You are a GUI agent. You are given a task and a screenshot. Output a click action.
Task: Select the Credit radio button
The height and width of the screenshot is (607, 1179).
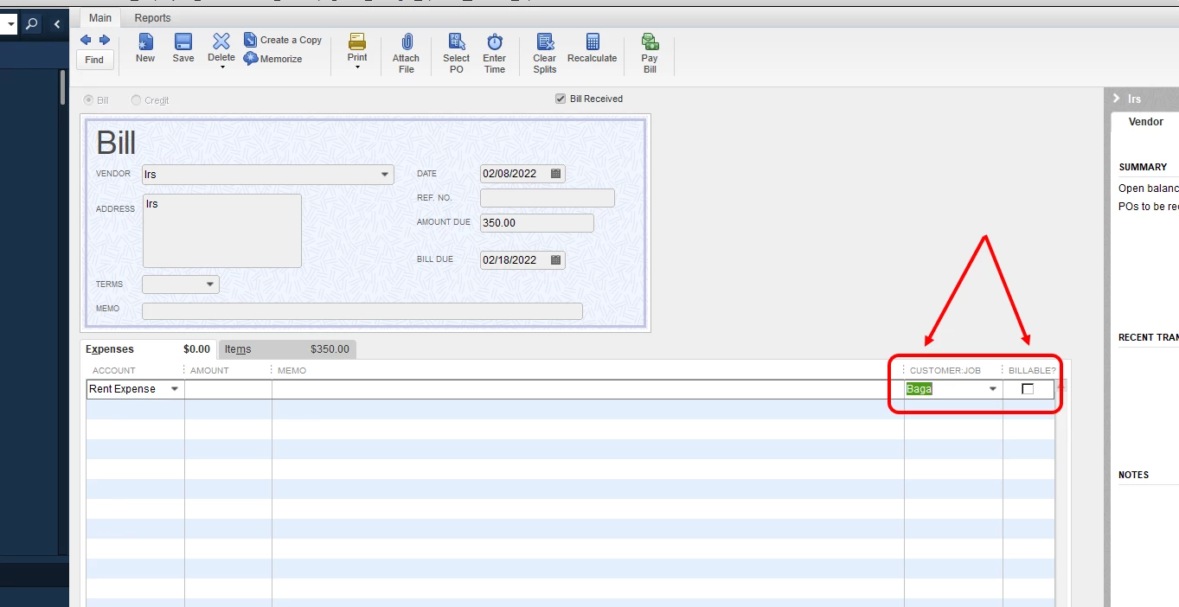[137, 100]
